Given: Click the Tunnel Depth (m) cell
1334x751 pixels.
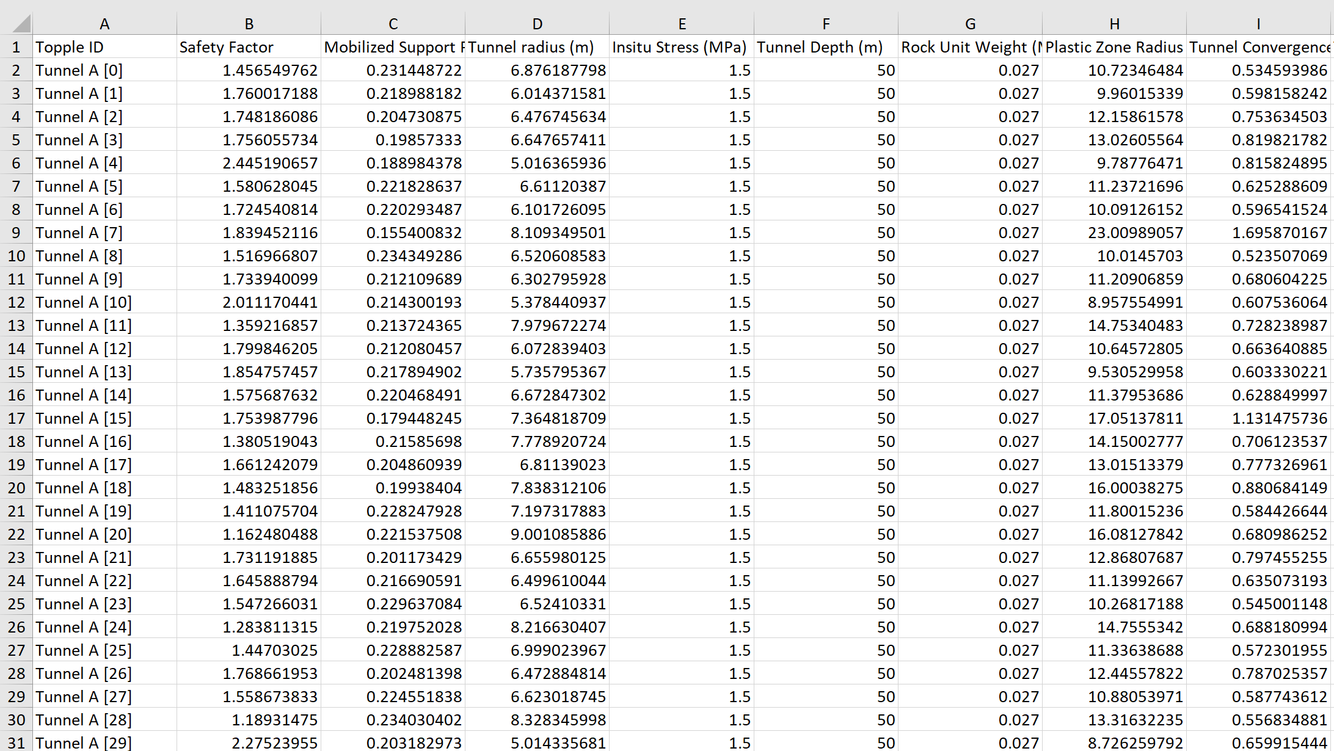Looking at the screenshot, I should tap(825, 47).
